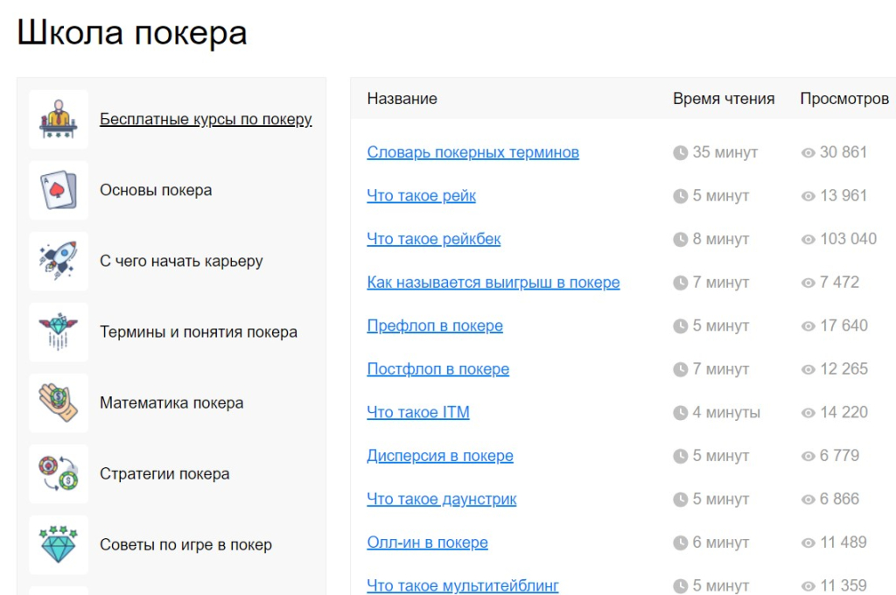The height and width of the screenshot is (595, 896).
Task: Open the Постфлоп в покере article
Action: [437, 369]
